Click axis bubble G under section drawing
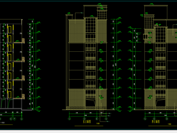The height and width of the screenshot is (133, 177). coord(21,119)
